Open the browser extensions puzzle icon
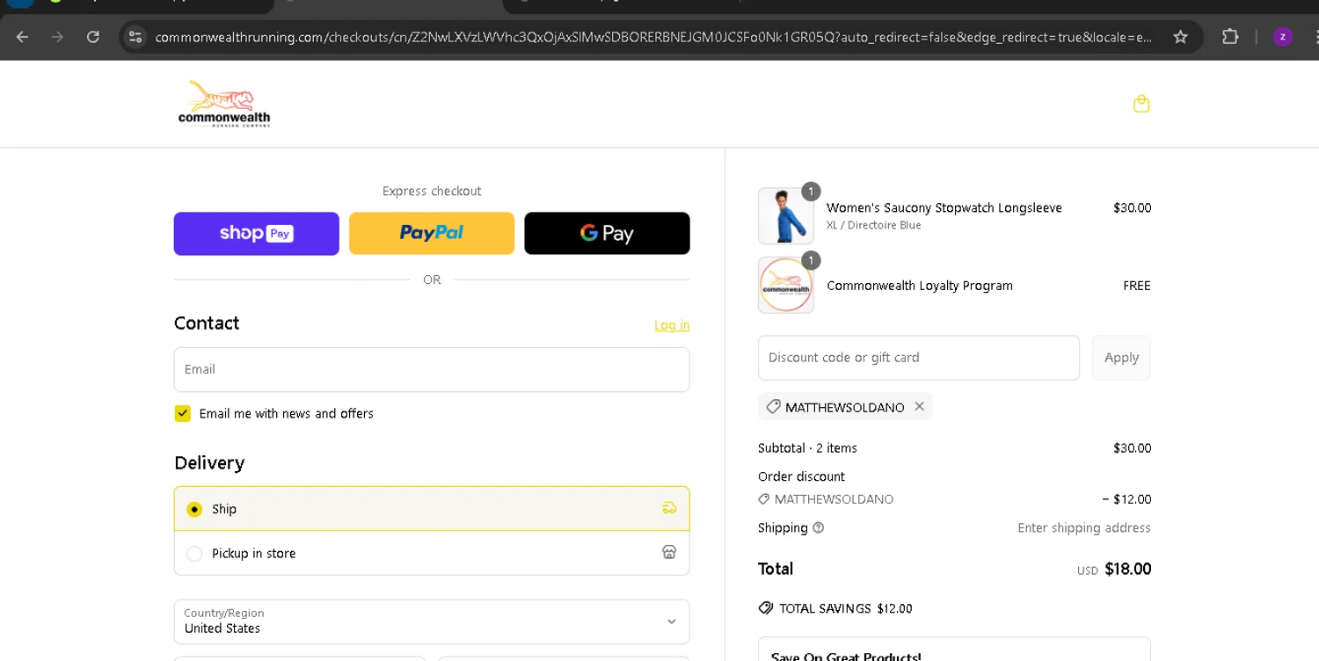 (x=1230, y=37)
